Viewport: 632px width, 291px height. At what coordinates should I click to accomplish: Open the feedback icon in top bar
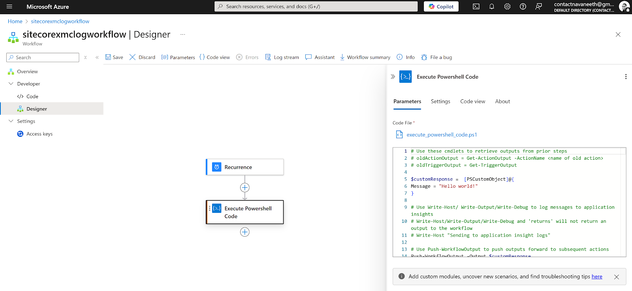(x=538, y=7)
